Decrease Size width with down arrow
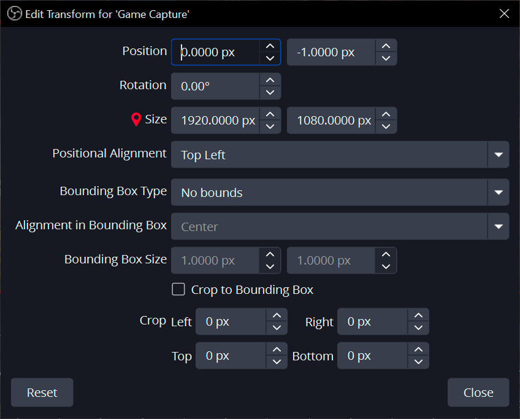Image resolution: width=520 pixels, height=419 pixels. [270, 127]
